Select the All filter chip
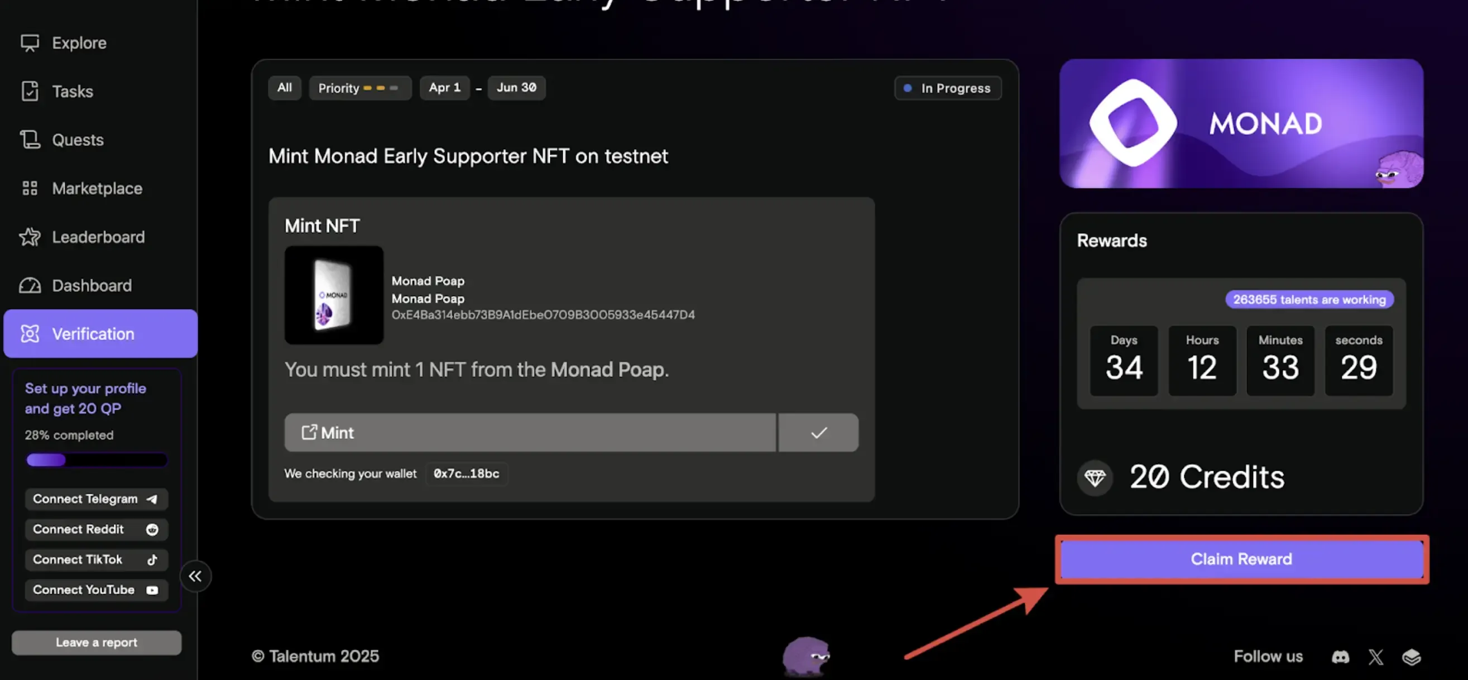 (284, 88)
